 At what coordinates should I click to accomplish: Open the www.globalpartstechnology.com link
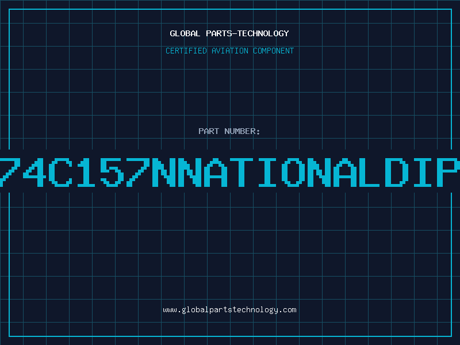(229, 310)
